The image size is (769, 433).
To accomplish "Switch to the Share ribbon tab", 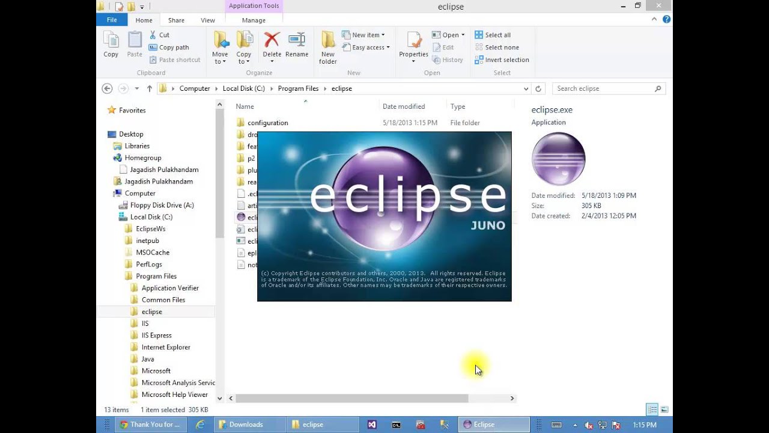I will pos(176,20).
